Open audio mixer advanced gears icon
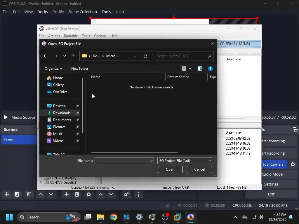 coord(126,195)
